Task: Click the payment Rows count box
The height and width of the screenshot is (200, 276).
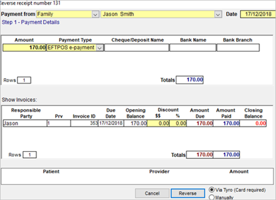Action: (x=24, y=80)
